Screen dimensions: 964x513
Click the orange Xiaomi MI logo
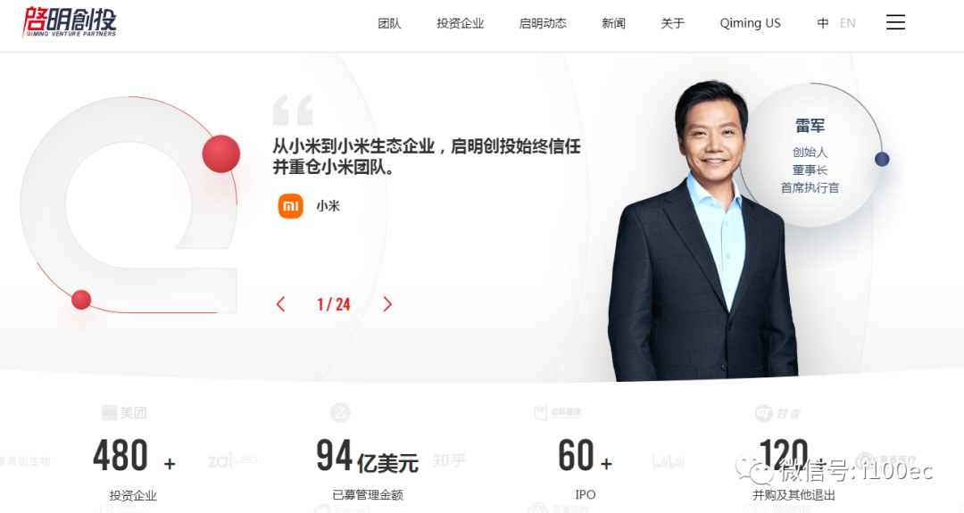[x=291, y=206]
